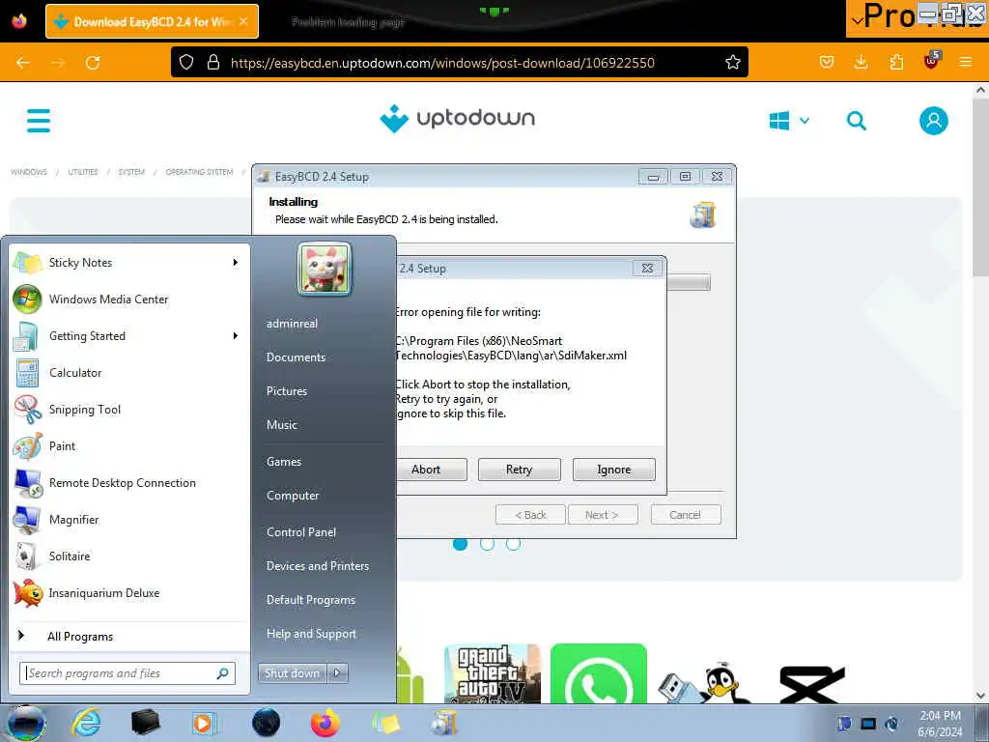Open uBlock Origin extension icon
The width and height of the screenshot is (989, 742).
pyautogui.click(x=932, y=61)
